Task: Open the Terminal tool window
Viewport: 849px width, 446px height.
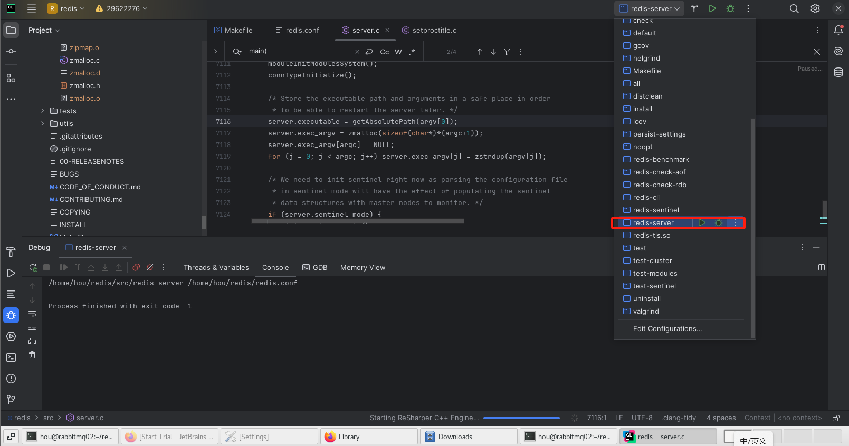Action: click(11, 357)
